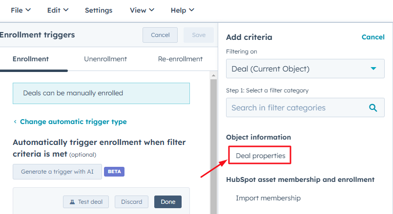Click the back chevron beside Change trigger type

click(15, 122)
